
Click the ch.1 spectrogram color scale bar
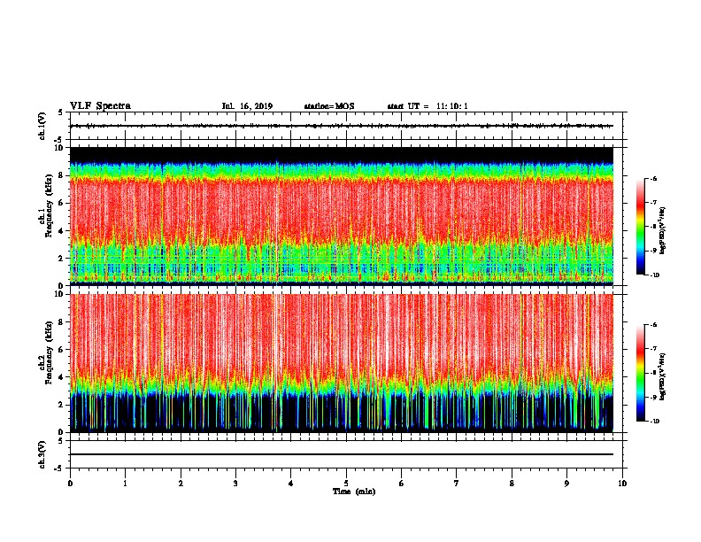pos(641,227)
